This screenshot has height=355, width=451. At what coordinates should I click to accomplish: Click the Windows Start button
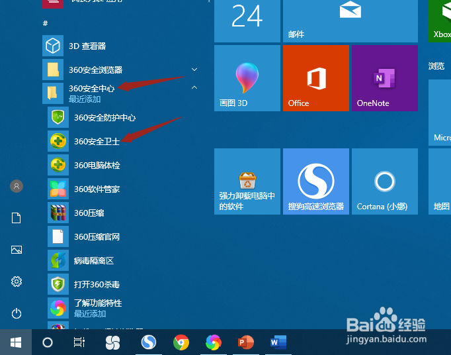tap(16, 342)
